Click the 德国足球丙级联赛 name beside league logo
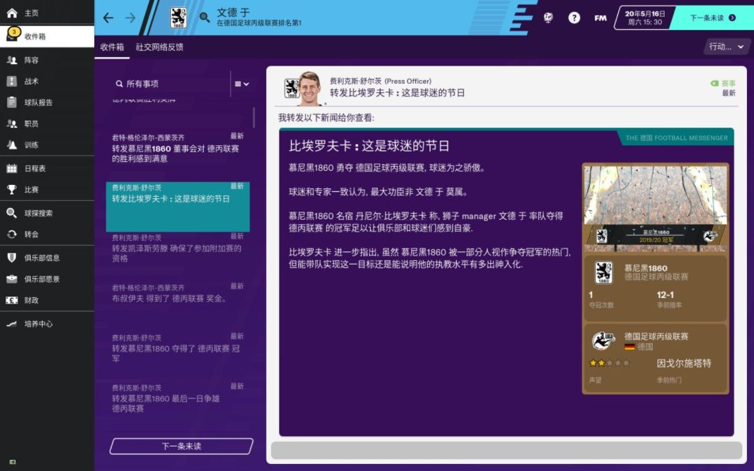Viewport: 754px width, 471px height. 656,336
